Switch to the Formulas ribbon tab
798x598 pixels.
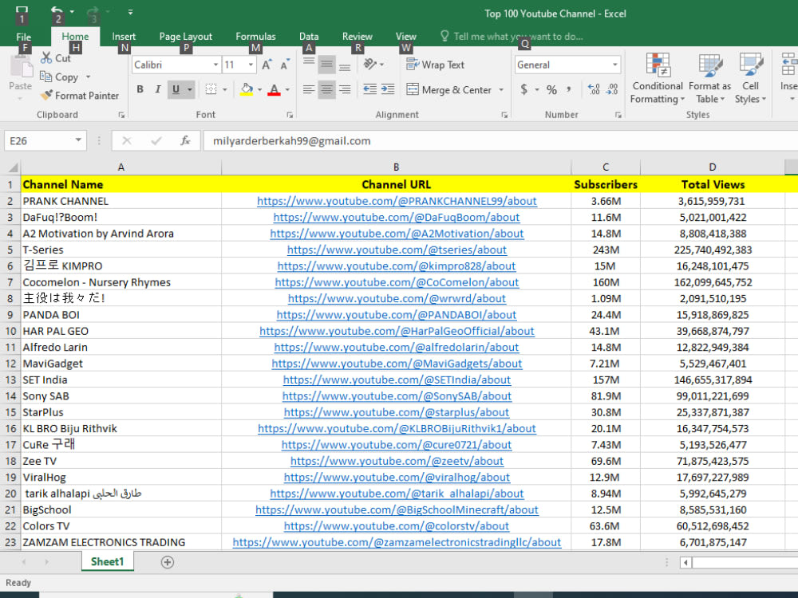click(255, 36)
